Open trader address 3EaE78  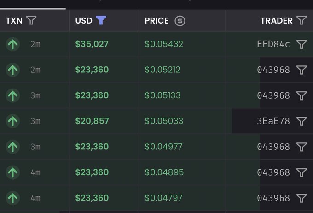[273, 121]
